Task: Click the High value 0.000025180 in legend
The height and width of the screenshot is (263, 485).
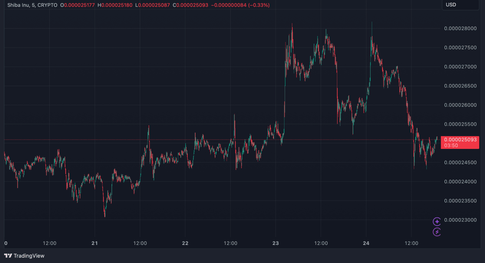Action: click(116, 5)
